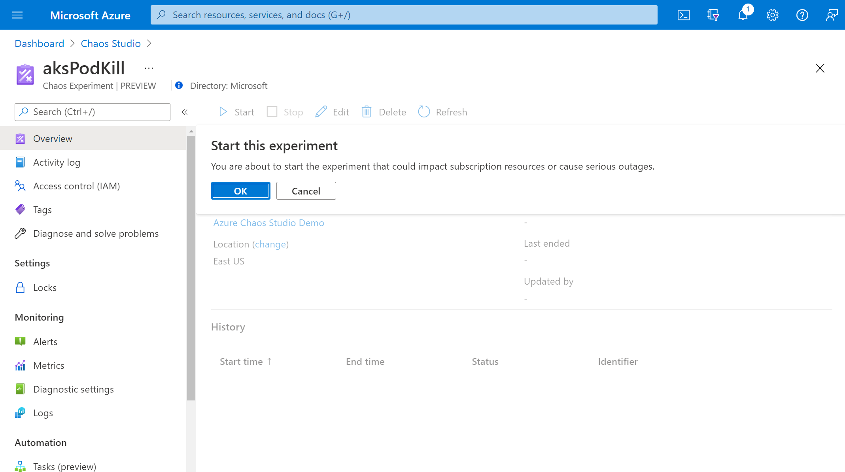Click the Edit experiment icon
845x472 pixels.
[321, 111]
